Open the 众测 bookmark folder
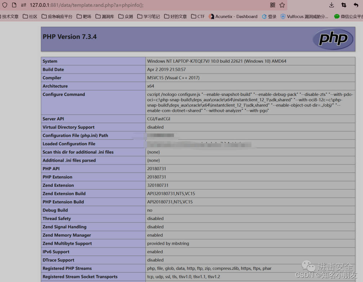This screenshot has width=363, height=282. (125, 17)
